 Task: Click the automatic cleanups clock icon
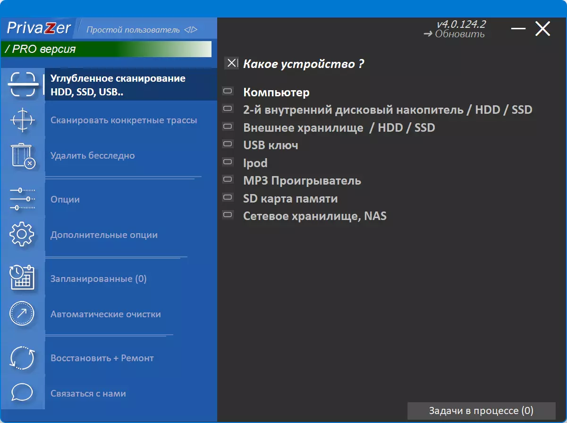click(x=22, y=313)
